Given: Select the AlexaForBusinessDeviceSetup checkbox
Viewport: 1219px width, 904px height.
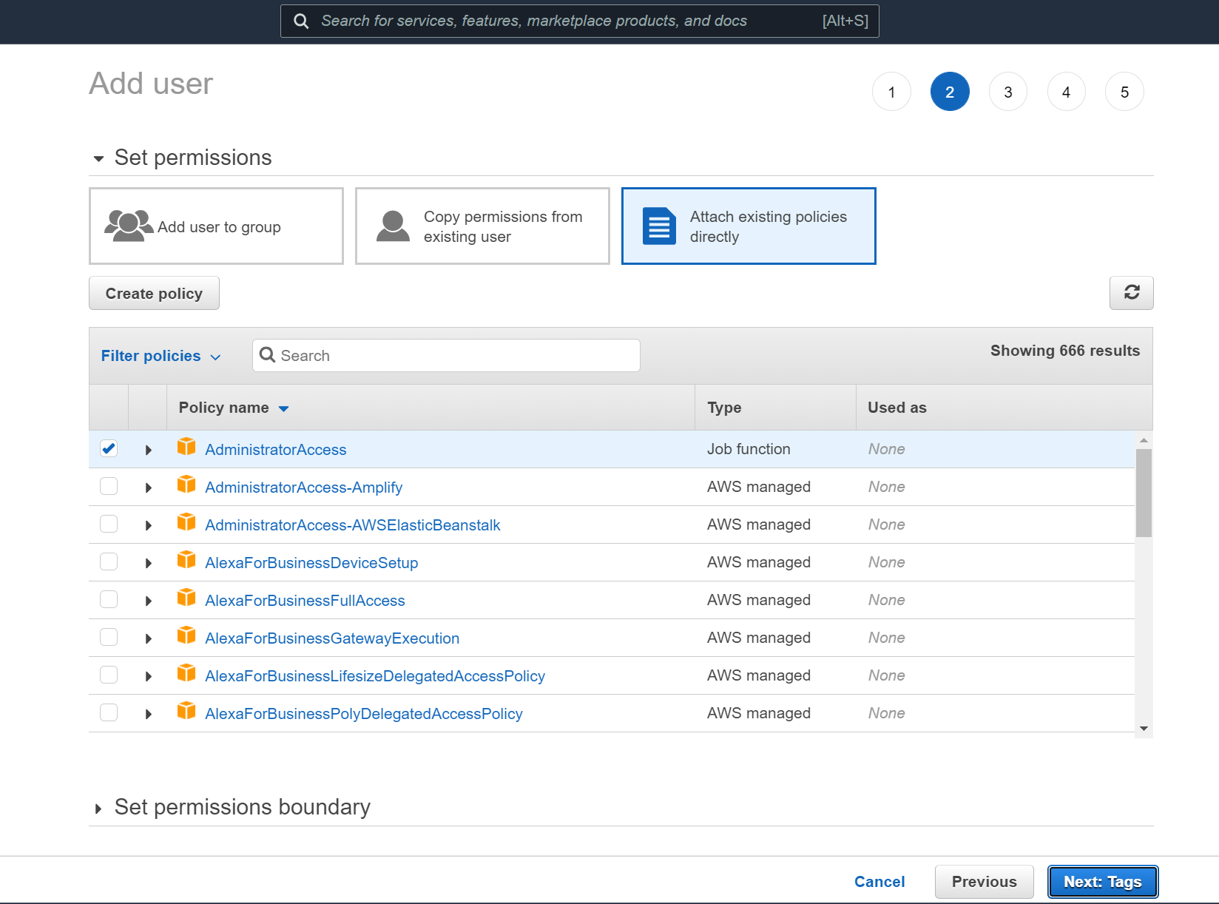Looking at the screenshot, I should point(109,561).
